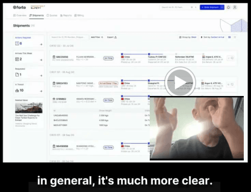Viewport: 251px width, 192px height.
Task: Click the Add Filter button
Action: point(97,37)
